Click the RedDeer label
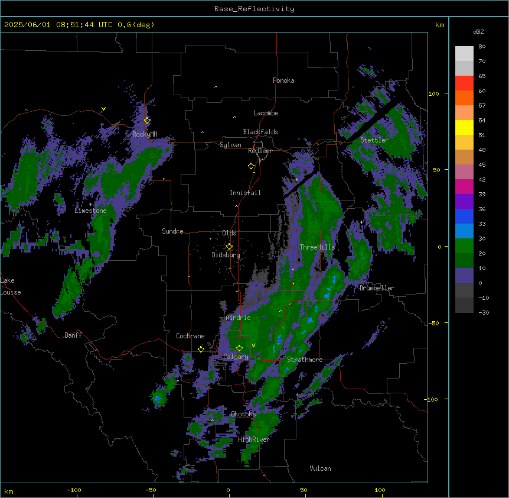 tap(260, 151)
